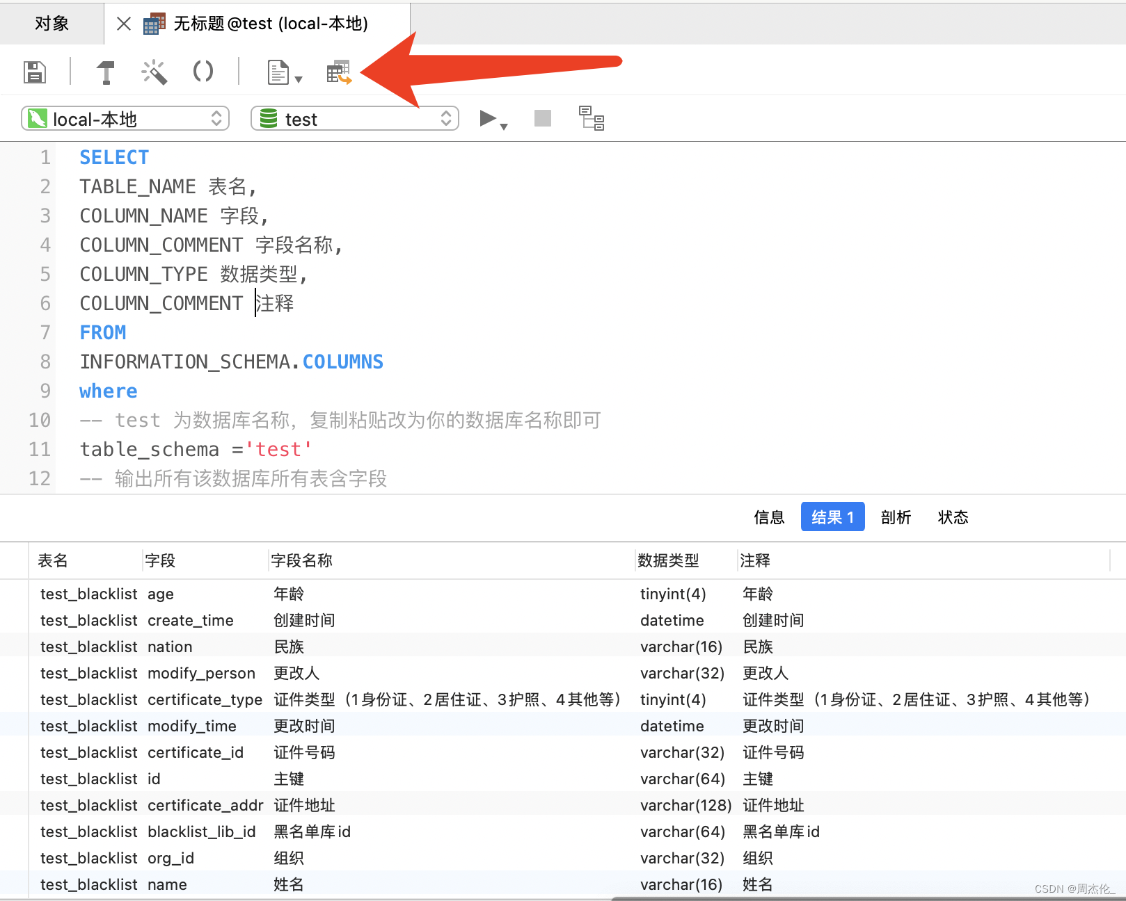Click the 注释 column header
1126x901 pixels.
(923, 560)
